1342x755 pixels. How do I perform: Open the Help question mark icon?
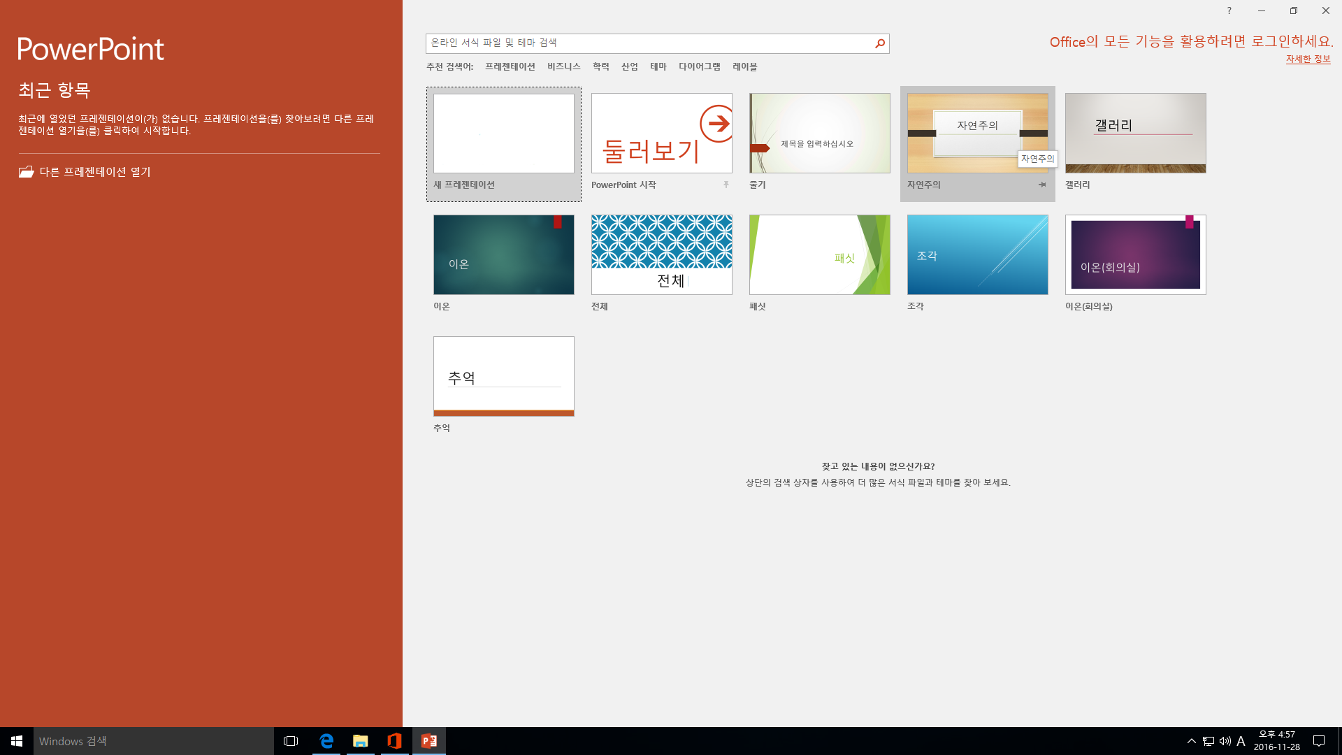[x=1229, y=10]
